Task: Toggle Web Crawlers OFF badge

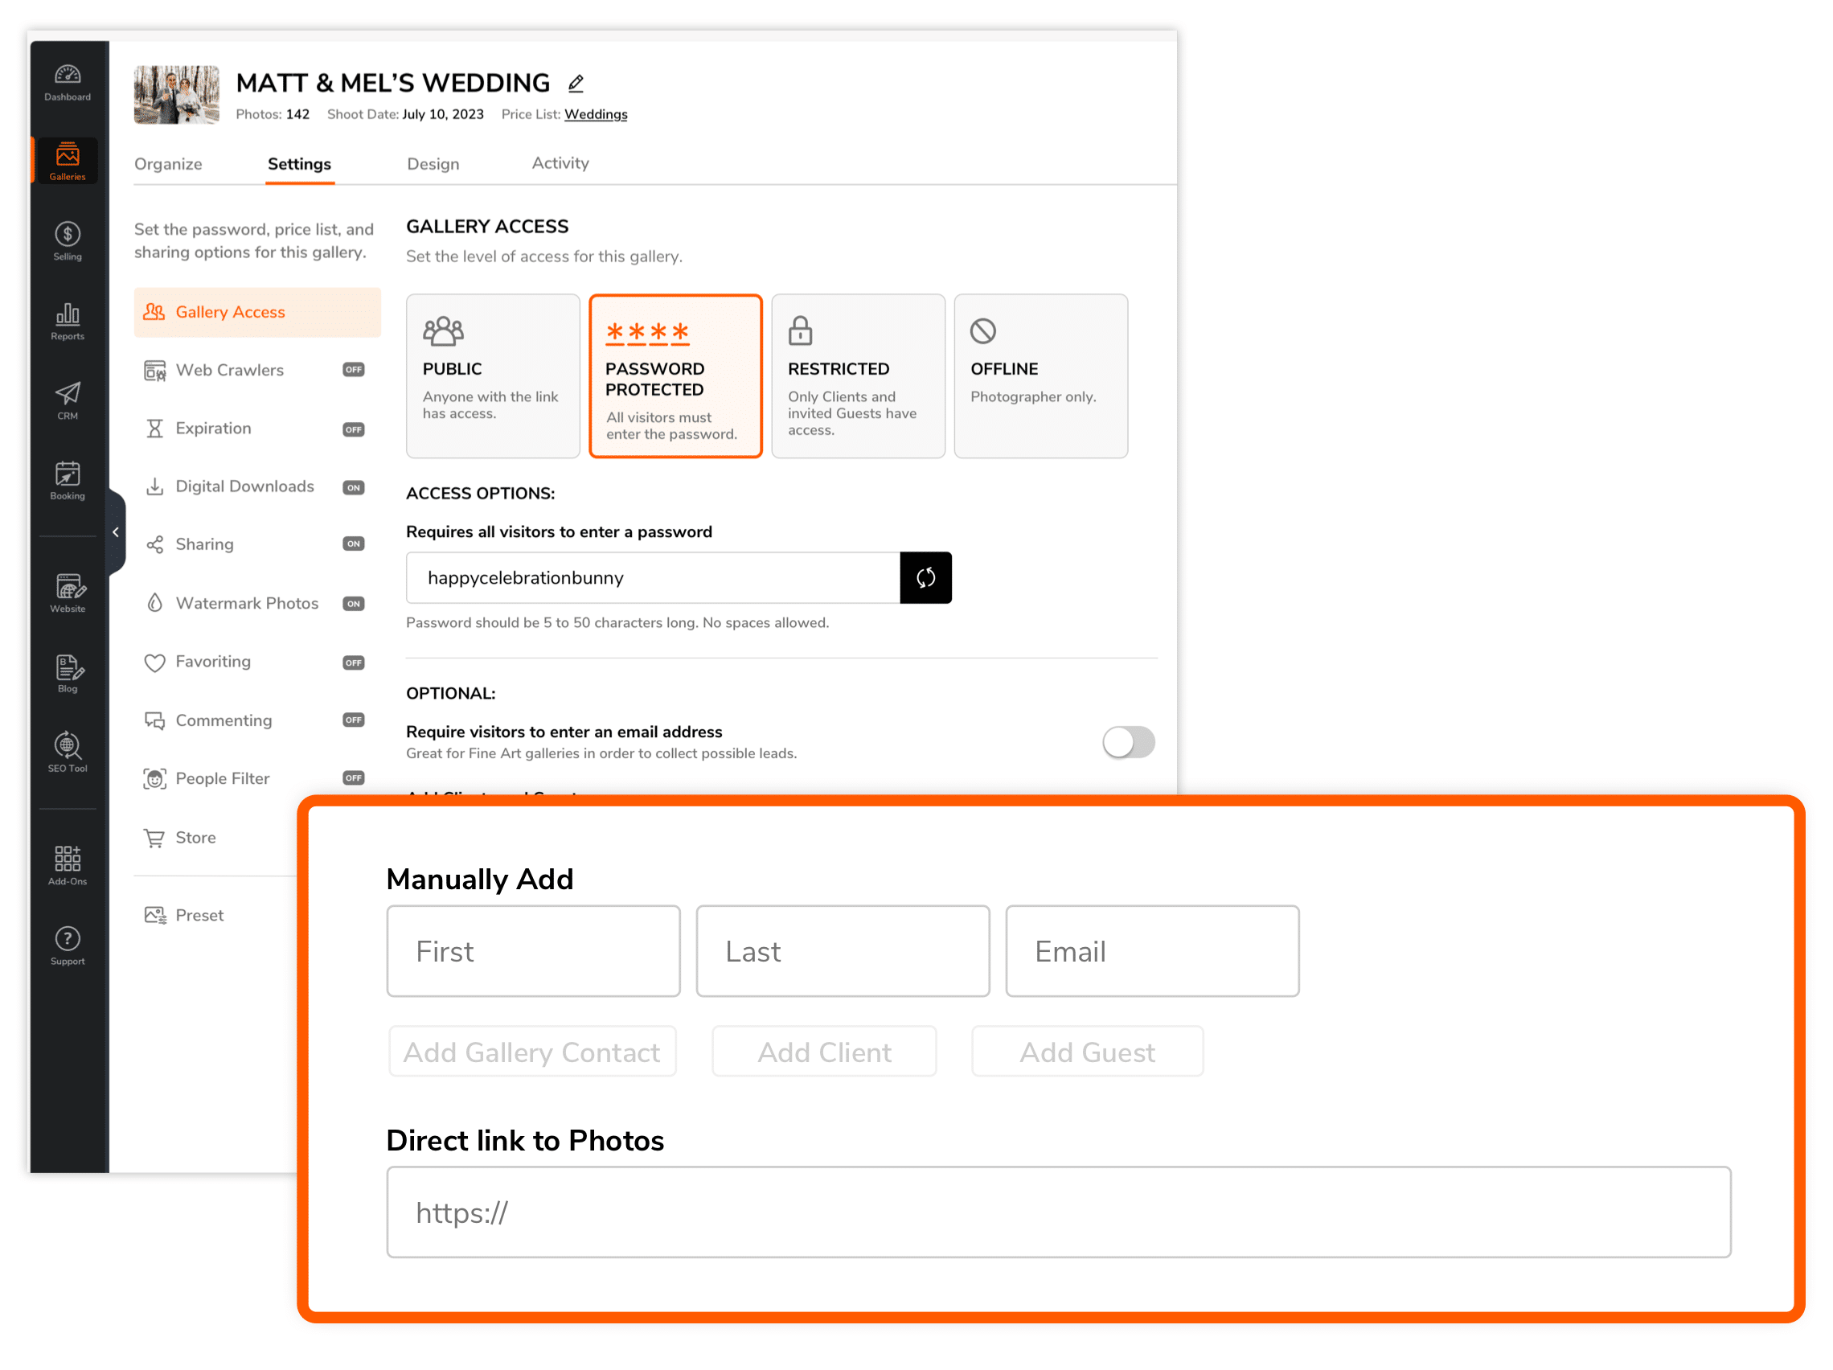Action: [354, 370]
